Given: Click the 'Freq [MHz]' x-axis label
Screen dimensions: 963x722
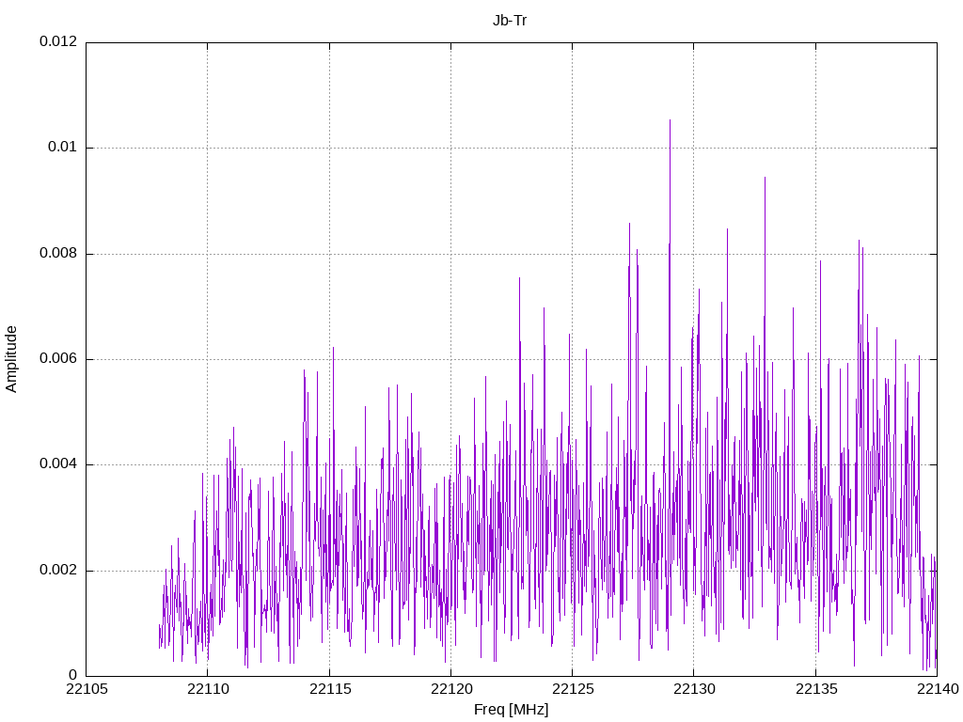Looking at the screenshot, I should pos(511,710).
